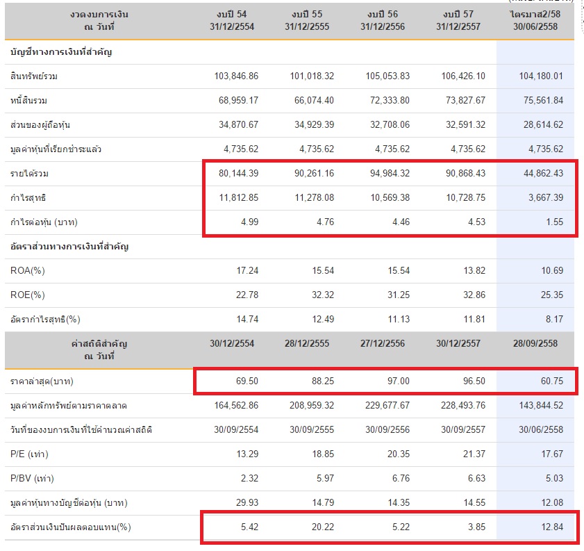This screenshot has height=551, width=584.
Task: Click revenue value 44,862.43
Action: pyautogui.click(x=544, y=173)
